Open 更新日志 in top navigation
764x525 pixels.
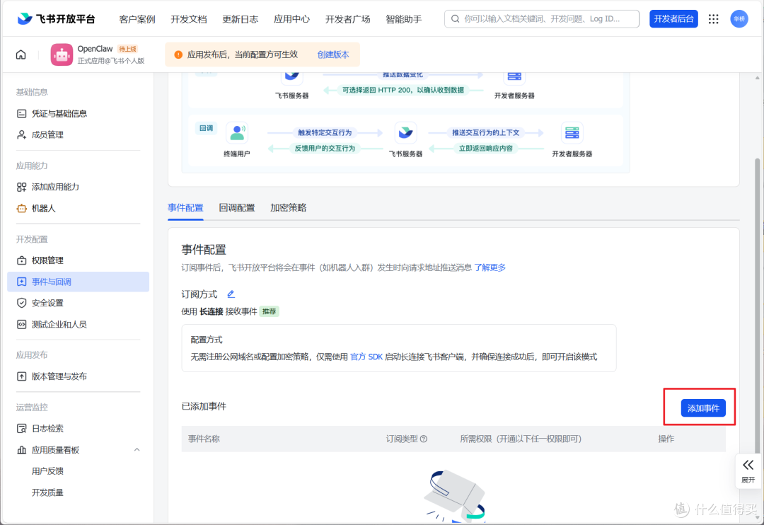tap(241, 19)
